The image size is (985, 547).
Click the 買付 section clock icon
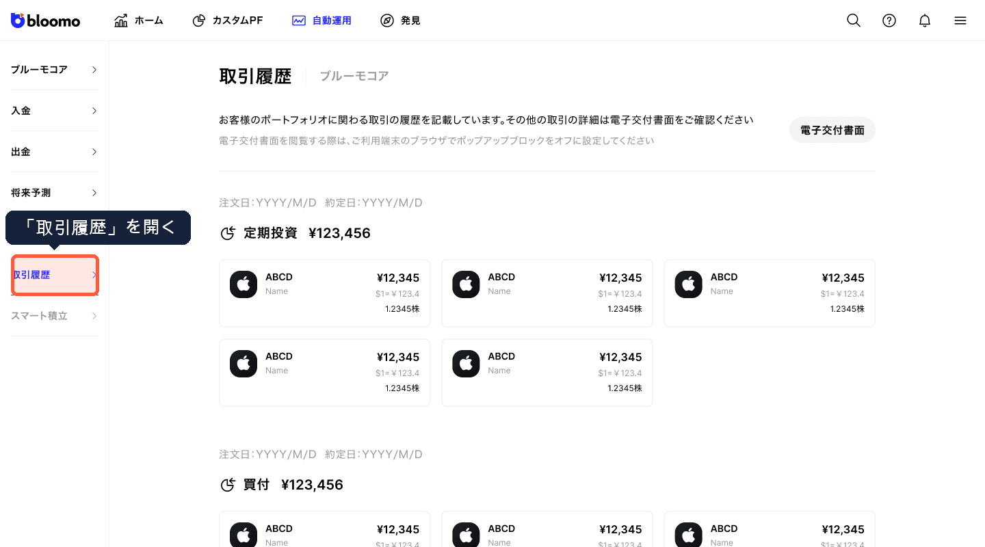point(228,485)
